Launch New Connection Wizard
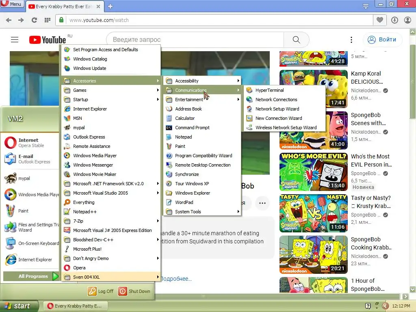416x312 pixels. coord(284,118)
